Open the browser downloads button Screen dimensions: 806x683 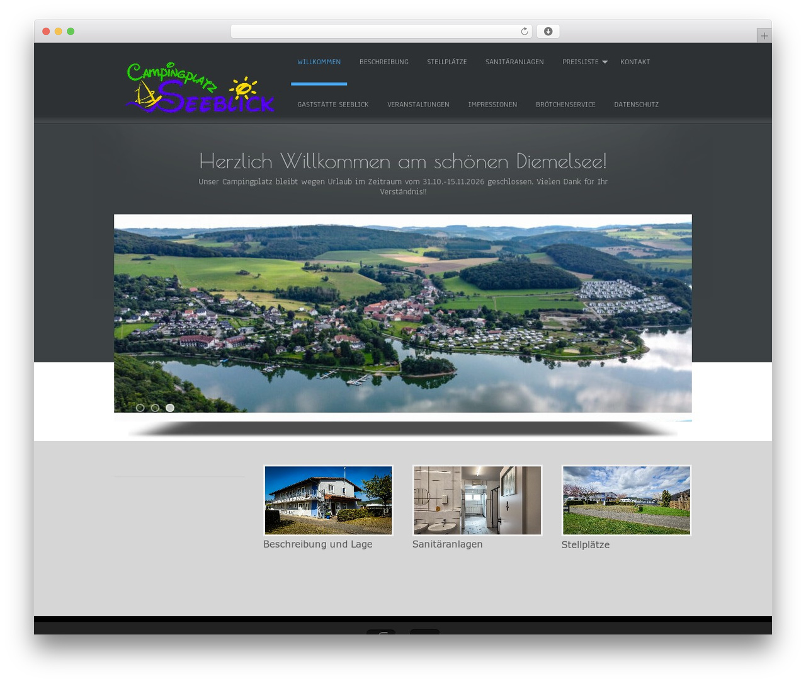[548, 32]
